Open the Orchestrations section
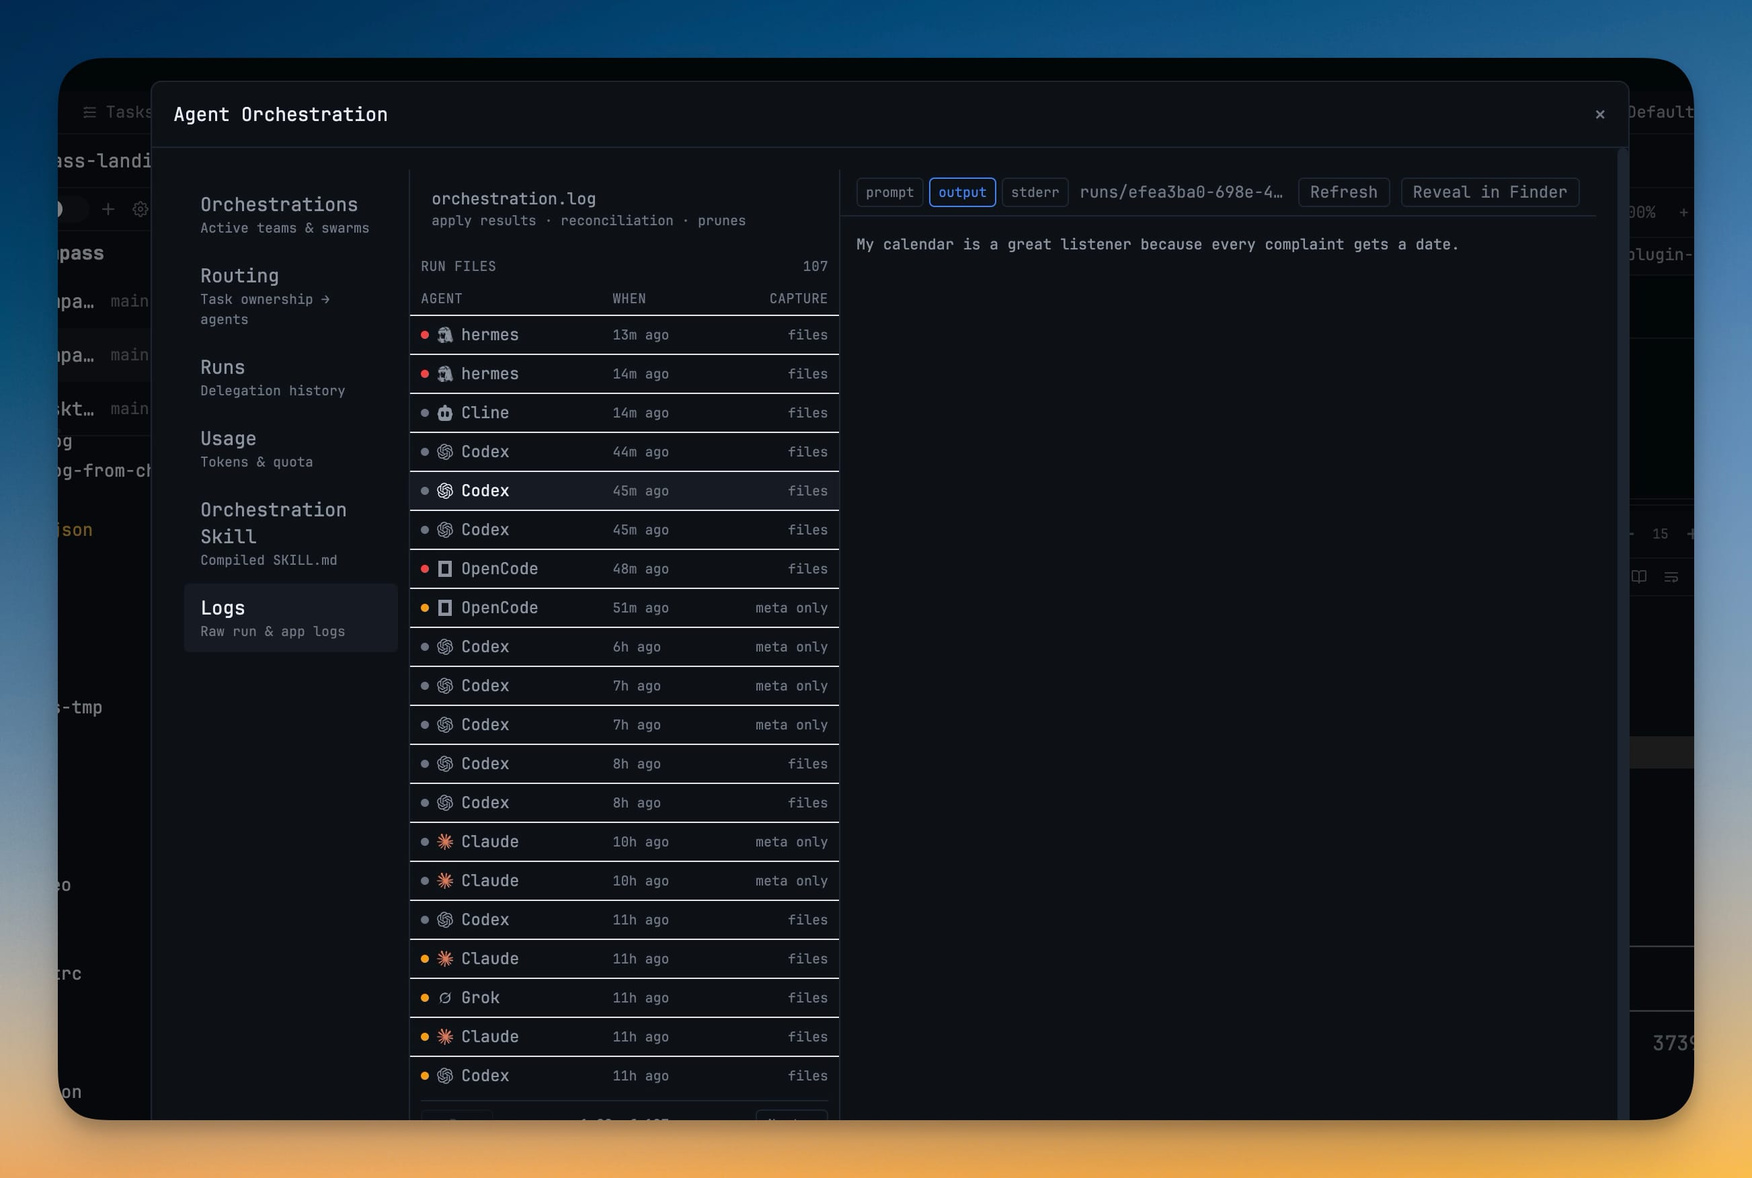Viewport: 1752px width, 1178px height. click(290, 215)
